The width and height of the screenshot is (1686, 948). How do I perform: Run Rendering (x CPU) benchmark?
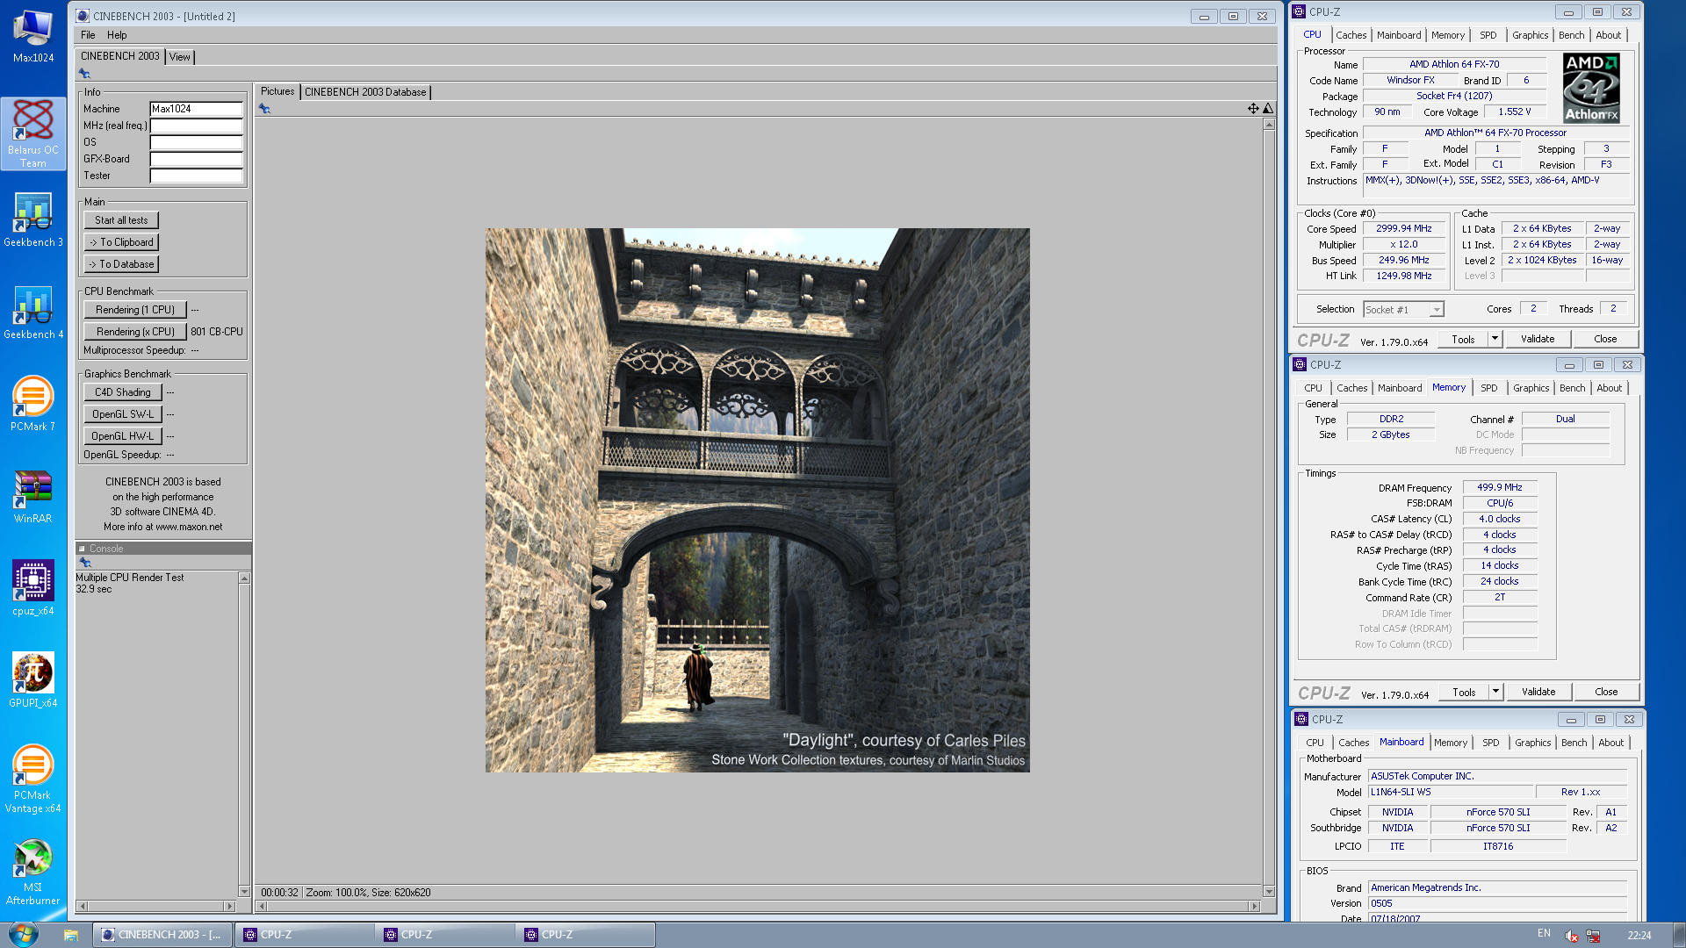[135, 332]
